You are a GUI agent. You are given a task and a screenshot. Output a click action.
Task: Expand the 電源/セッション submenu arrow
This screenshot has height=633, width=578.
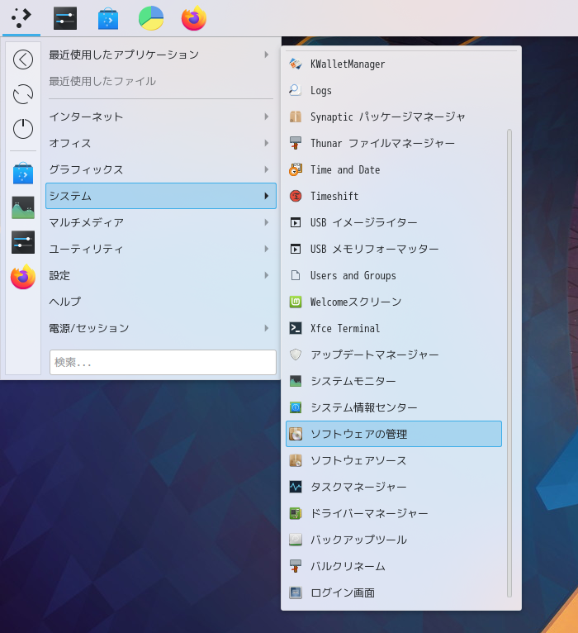[266, 328]
